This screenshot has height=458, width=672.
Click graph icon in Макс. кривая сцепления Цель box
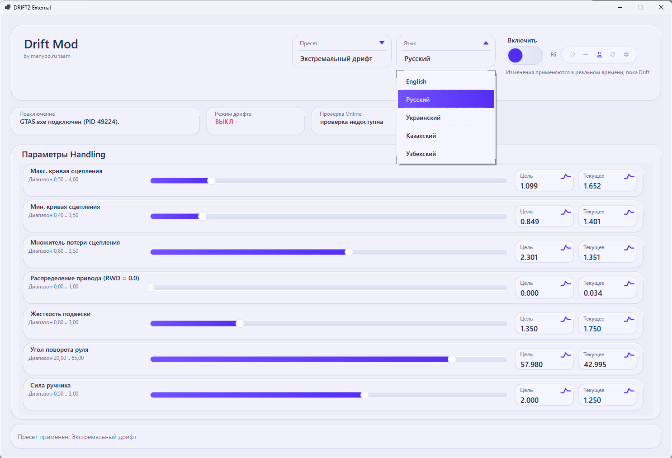pyautogui.click(x=566, y=176)
